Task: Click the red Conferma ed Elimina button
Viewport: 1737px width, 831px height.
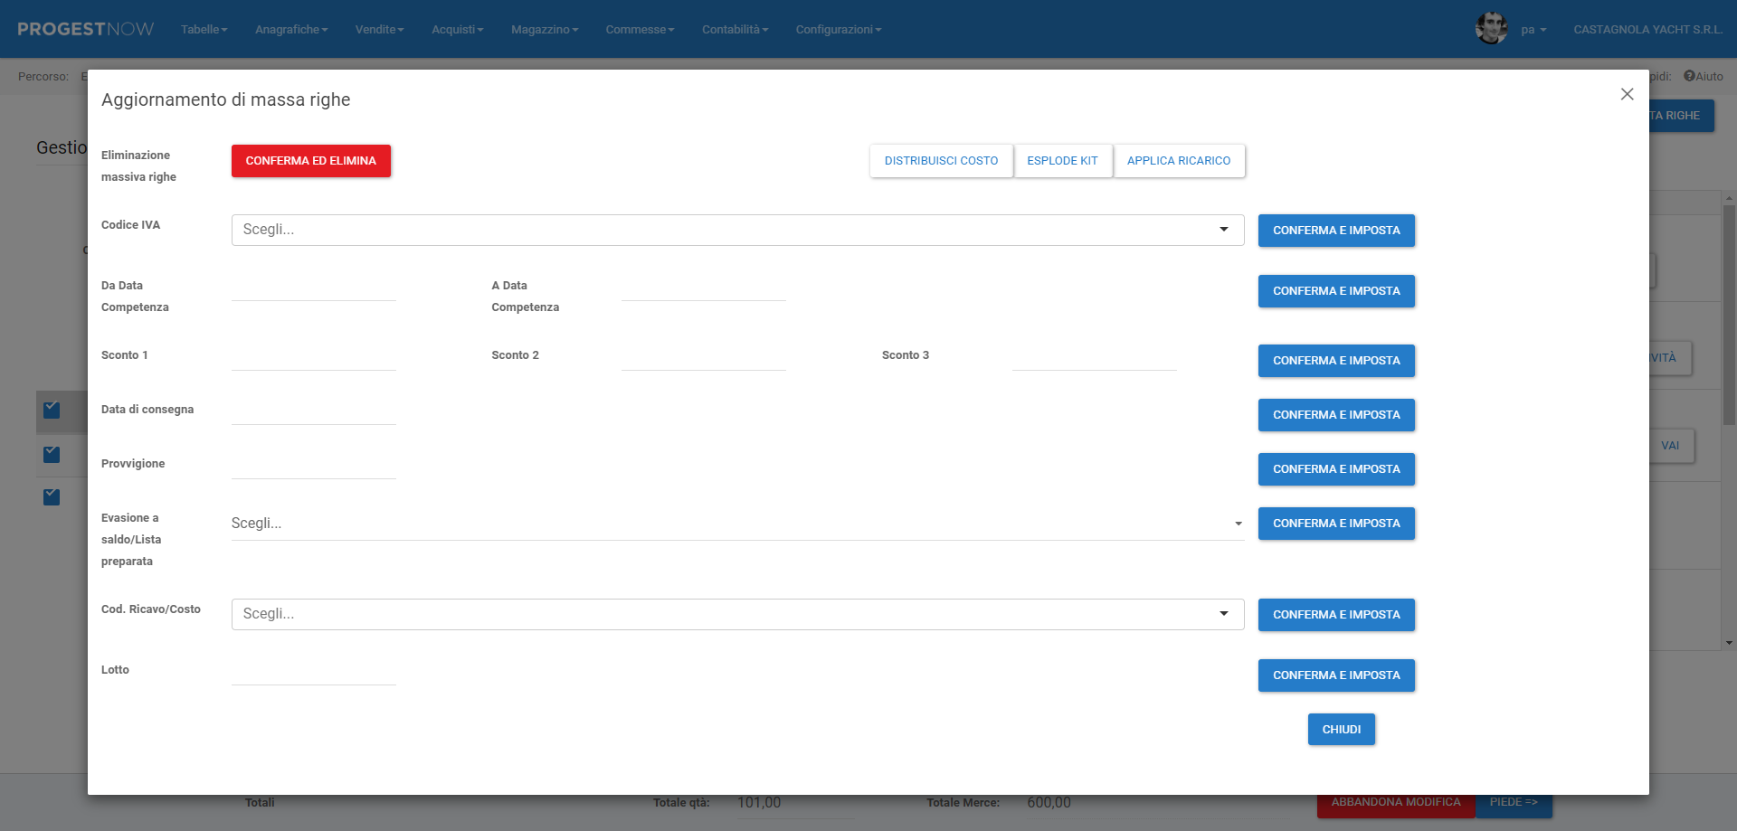Action: 310,161
